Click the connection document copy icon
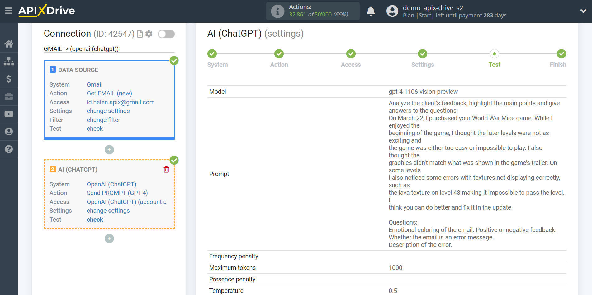The height and width of the screenshot is (295, 592). 140,34
